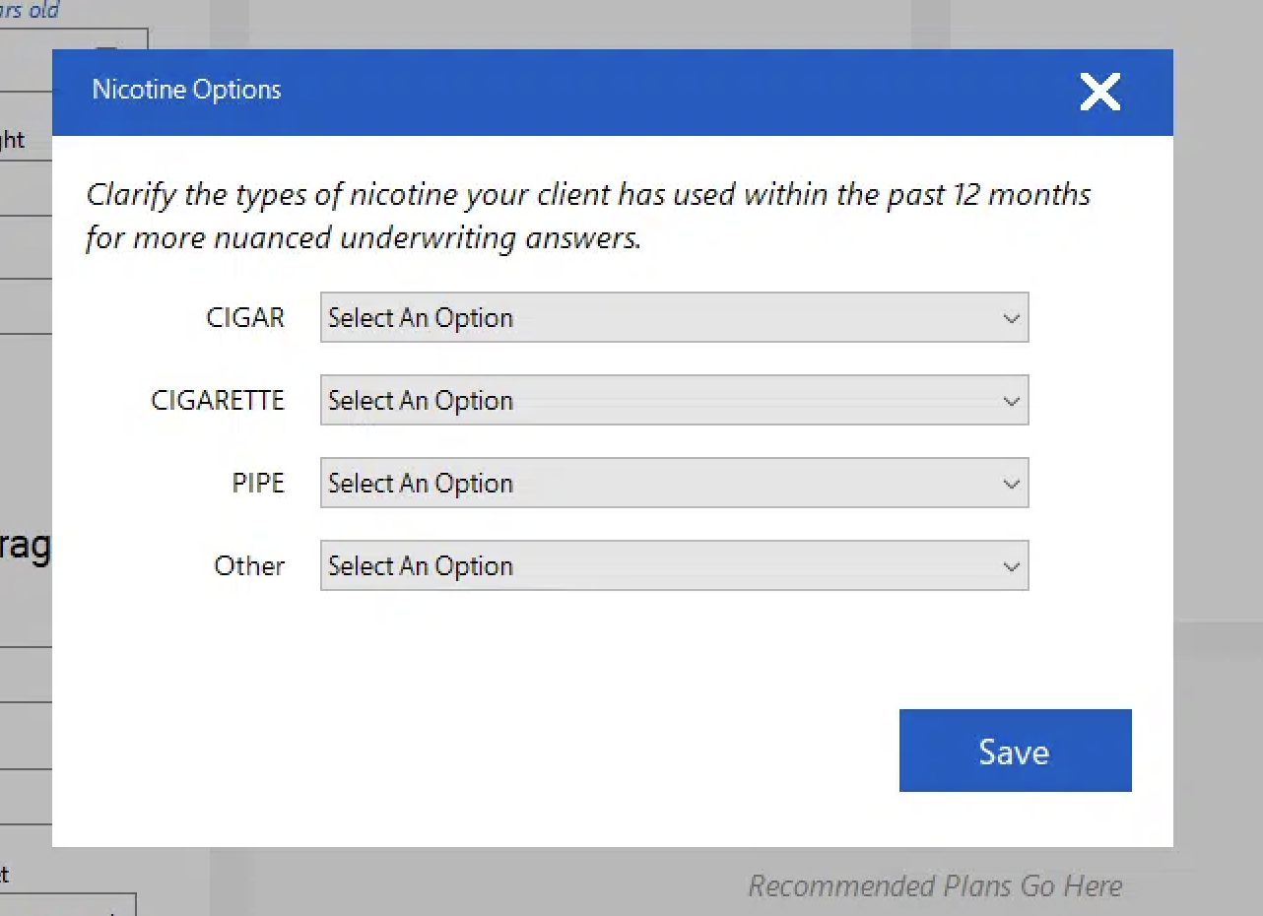This screenshot has width=1263, height=916.
Task: Open the PIPE dropdown
Action: click(674, 483)
